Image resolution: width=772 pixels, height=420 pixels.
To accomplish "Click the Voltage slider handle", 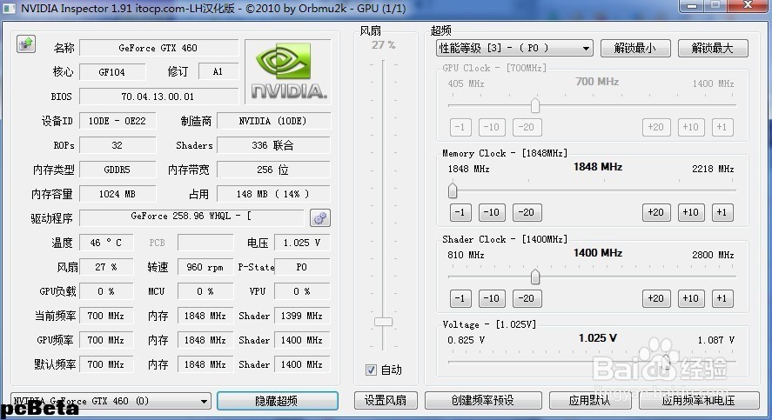I will coord(666,362).
